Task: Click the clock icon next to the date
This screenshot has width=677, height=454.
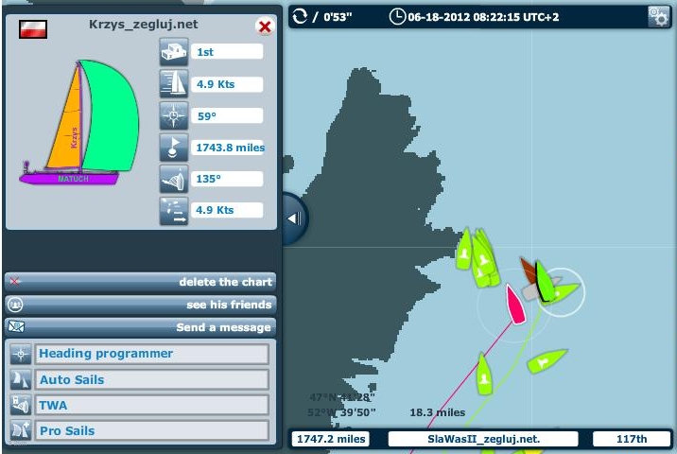Action: coord(398,16)
